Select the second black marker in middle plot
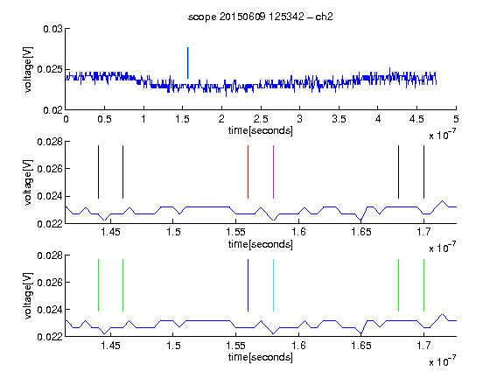This screenshot has height=378, width=504. [122, 172]
